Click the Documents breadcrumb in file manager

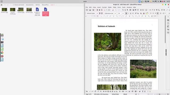click(x=30, y=5)
